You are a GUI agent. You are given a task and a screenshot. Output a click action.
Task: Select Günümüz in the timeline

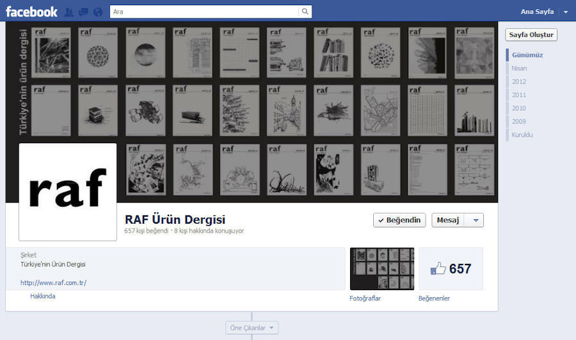(x=527, y=55)
